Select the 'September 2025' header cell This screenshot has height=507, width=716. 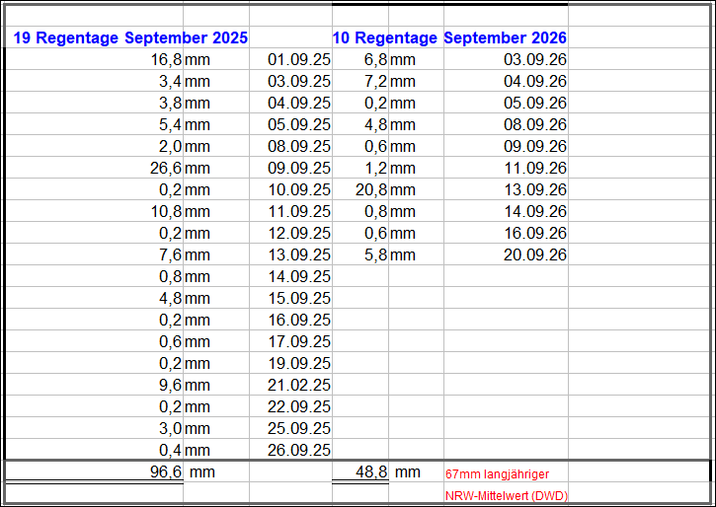(187, 37)
